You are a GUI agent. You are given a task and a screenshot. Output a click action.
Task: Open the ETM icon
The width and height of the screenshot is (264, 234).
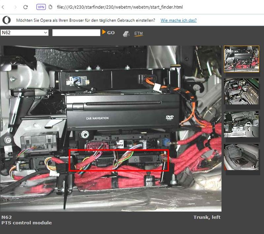pos(138,34)
